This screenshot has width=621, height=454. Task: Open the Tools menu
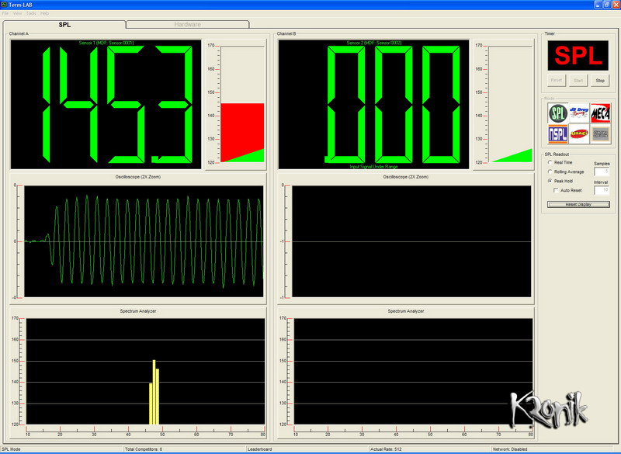[x=30, y=14]
